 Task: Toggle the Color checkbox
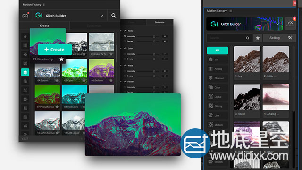tap(125, 48)
